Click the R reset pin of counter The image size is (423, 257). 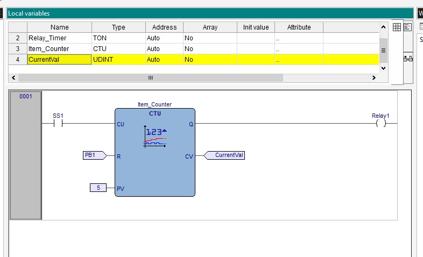point(119,156)
